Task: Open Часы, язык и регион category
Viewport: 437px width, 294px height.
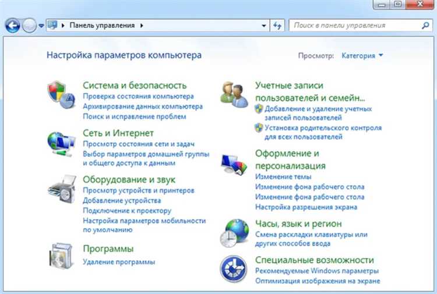Action: pyautogui.click(x=298, y=224)
